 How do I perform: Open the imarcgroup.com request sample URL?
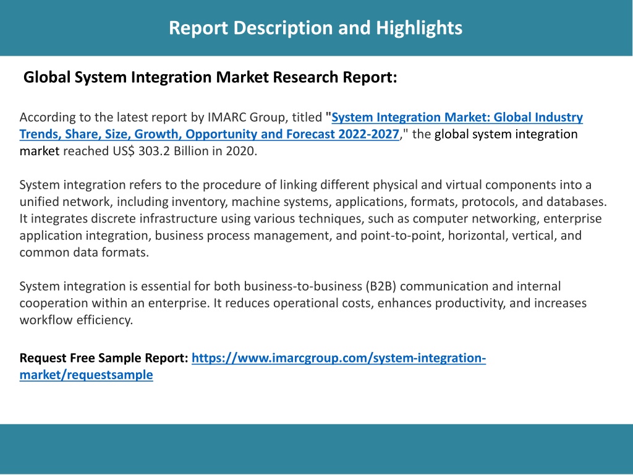(x=253, y=366)
